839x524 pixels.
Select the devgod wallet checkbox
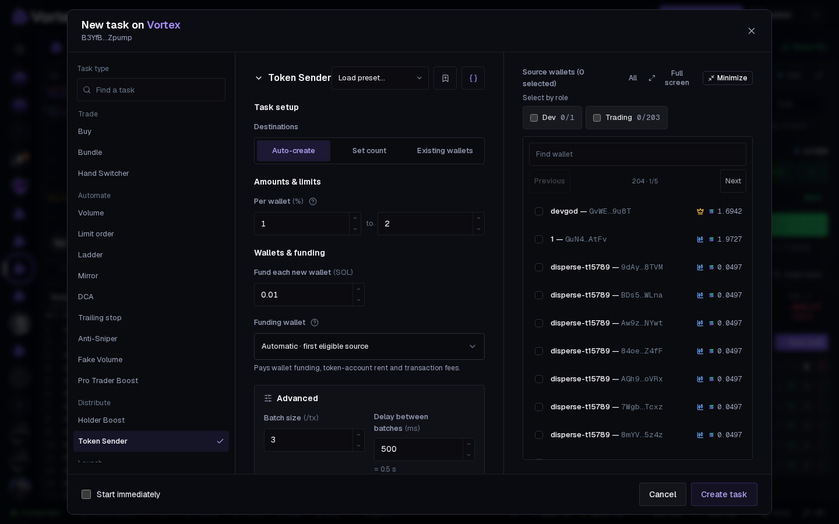[539, 211]
